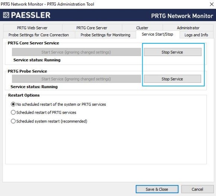Click the 'PRTG Probe Service' heading
Screen dimensions: 216x196
28,71
